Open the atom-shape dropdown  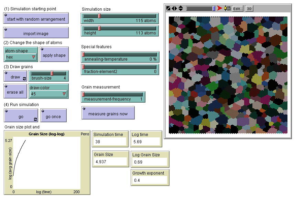click(x=21, y=57)
